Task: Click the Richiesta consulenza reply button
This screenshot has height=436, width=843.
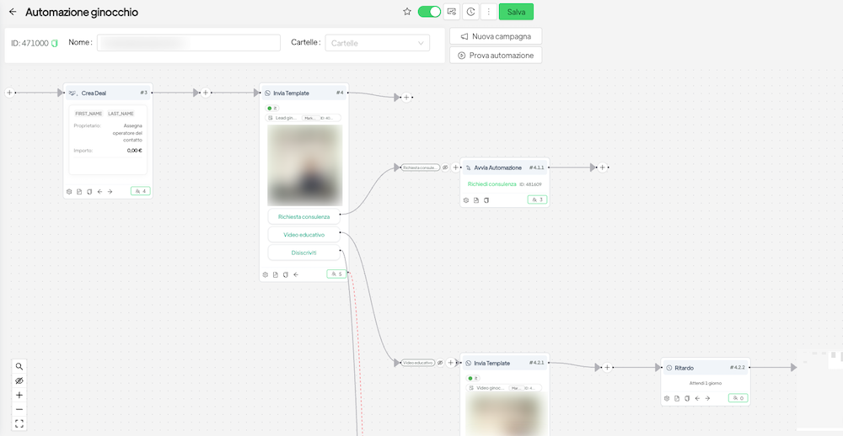Action: click(303, 217)
